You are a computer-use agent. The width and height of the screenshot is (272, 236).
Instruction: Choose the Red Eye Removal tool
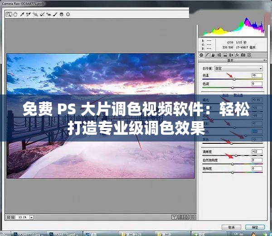49,14
